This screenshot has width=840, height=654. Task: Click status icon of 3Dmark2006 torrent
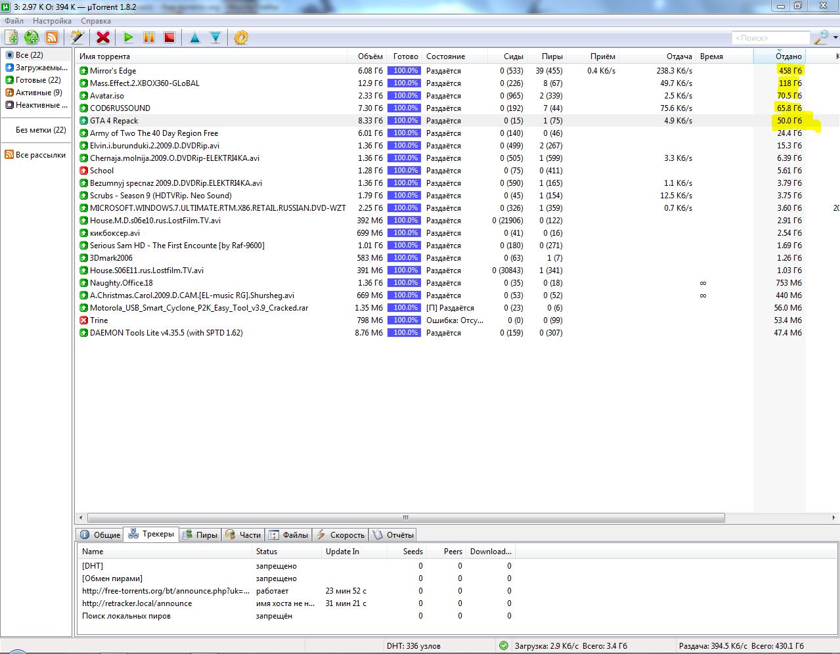point(83,258)
